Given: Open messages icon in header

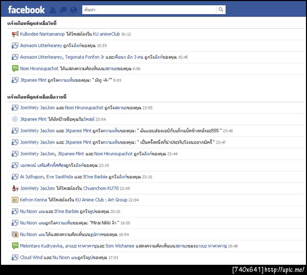Looking at the screenshot, I should 63,10.
